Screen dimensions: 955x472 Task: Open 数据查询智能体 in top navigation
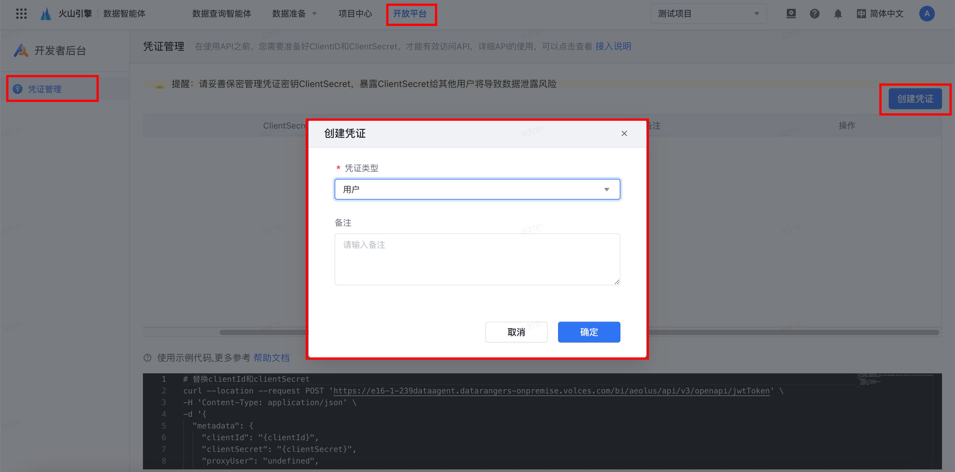[222, 14]
